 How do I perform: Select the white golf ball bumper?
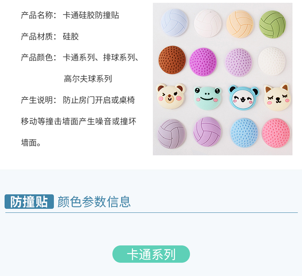point(272,61)
